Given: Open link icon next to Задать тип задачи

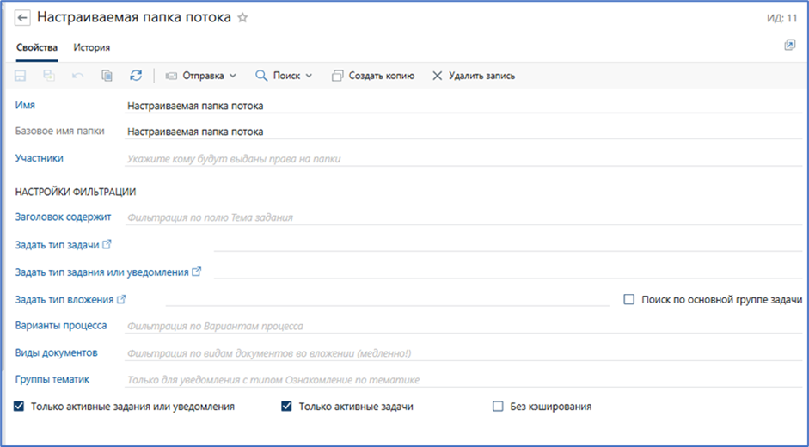Looking at the screenshot, I should coord(107,245).
